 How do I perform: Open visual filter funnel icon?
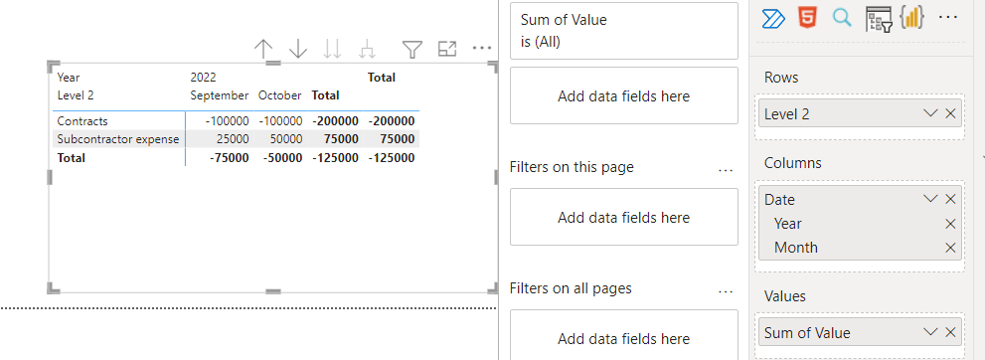coord(412,50)
